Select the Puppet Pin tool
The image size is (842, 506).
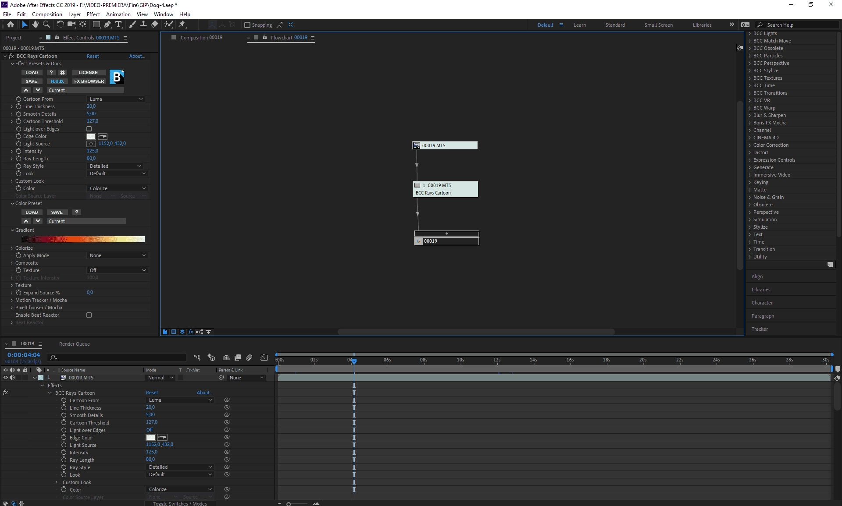(182, 25)
